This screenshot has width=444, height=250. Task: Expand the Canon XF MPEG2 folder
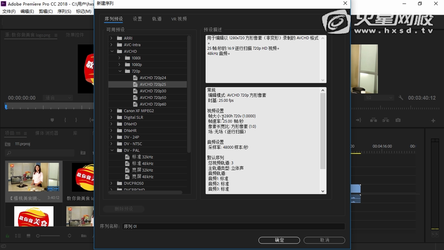pos(111,110)
